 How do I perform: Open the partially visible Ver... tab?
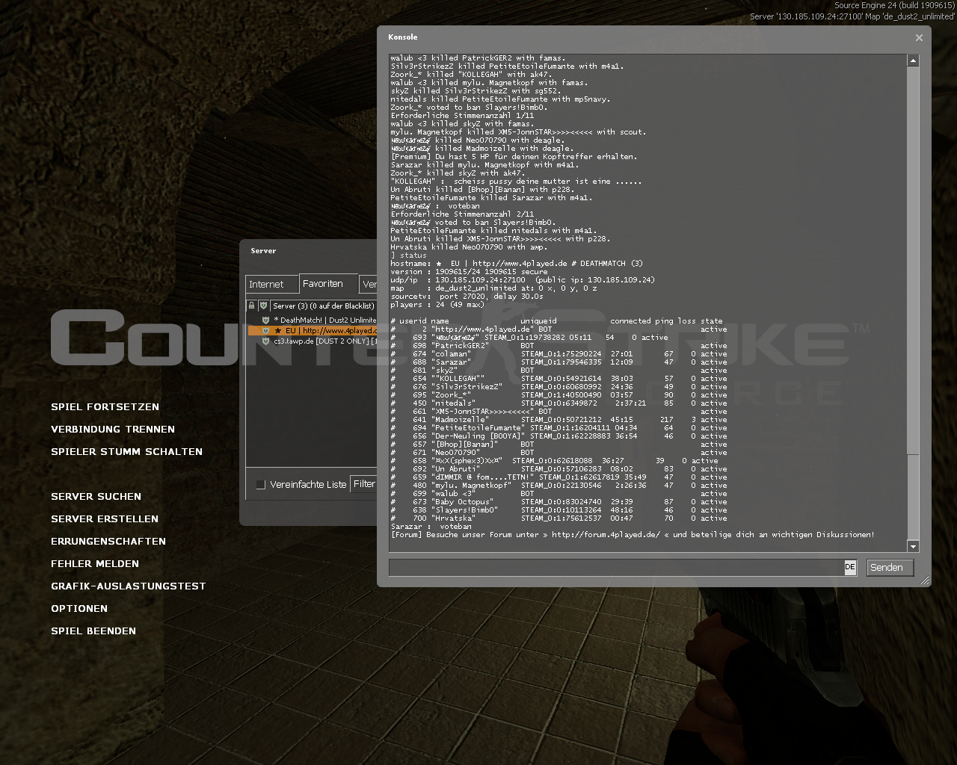point(369,285)
